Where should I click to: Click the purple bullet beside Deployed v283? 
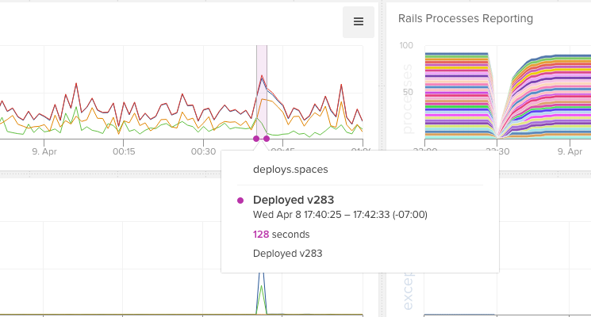click(x=240, y=201)
